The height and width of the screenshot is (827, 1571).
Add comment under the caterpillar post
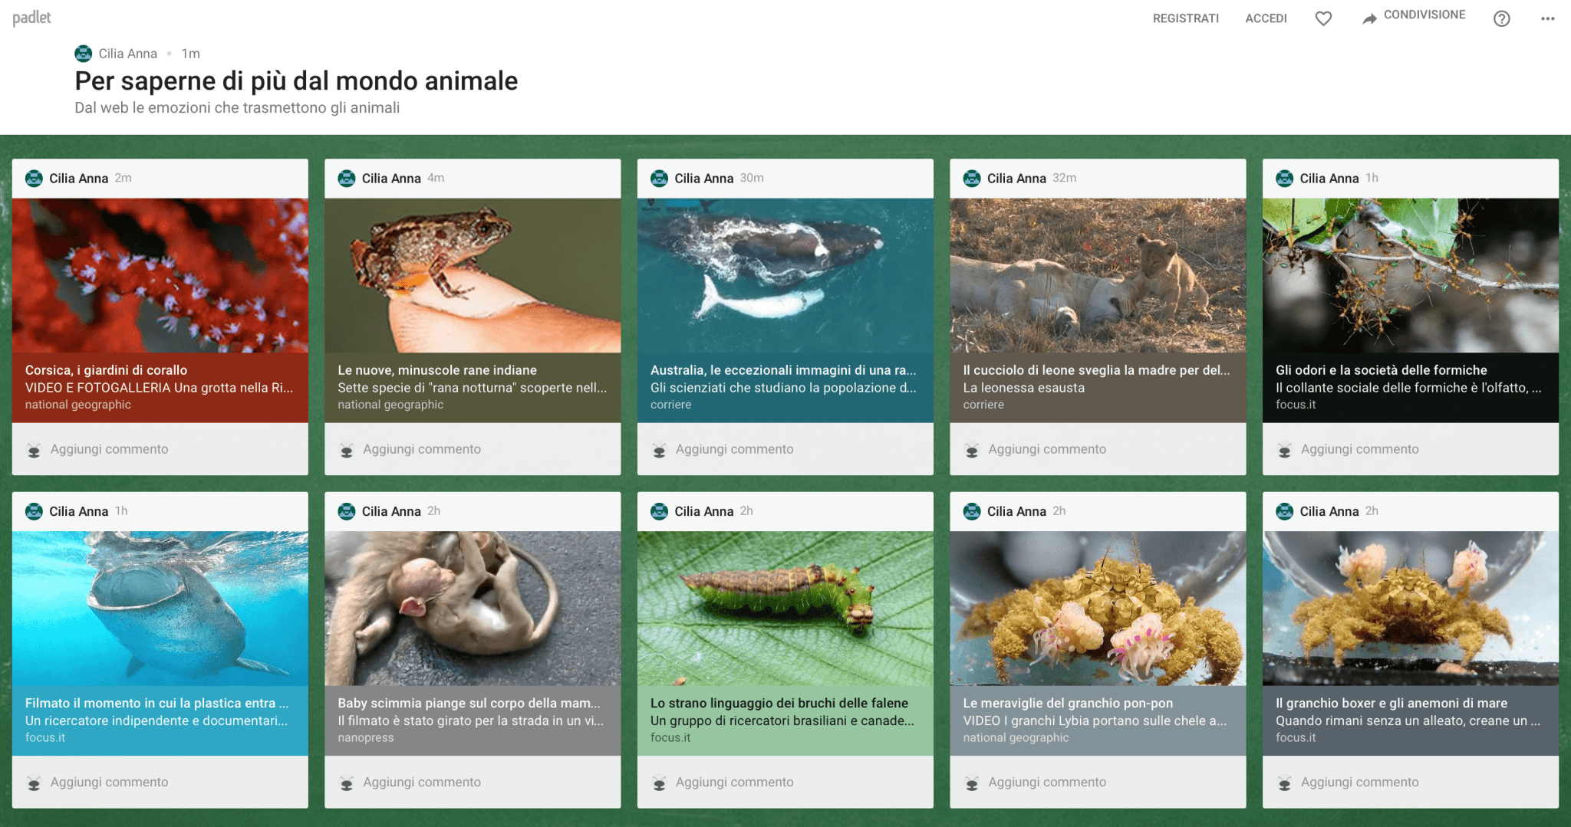[x=734, y=782]
